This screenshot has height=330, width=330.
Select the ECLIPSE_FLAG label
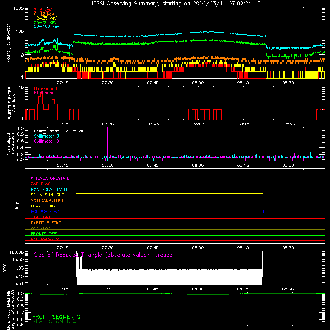(45, 212)
